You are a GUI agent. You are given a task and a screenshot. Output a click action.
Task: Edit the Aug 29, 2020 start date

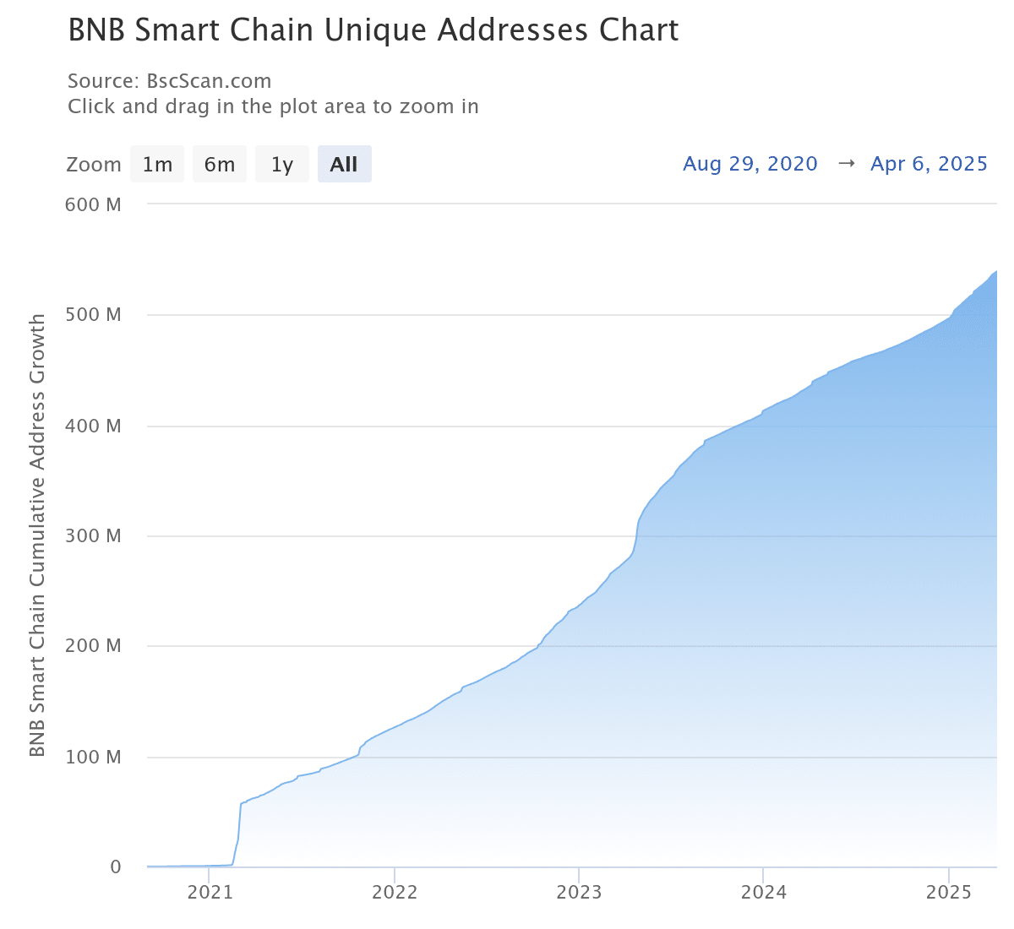750,164
